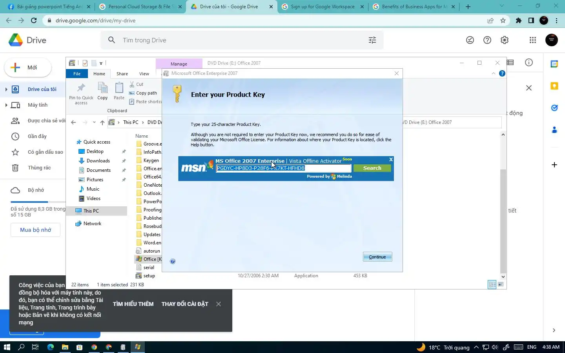This screenshot has width=565, height=353.
Task: Click the green Search button
Action: point(372,168)
